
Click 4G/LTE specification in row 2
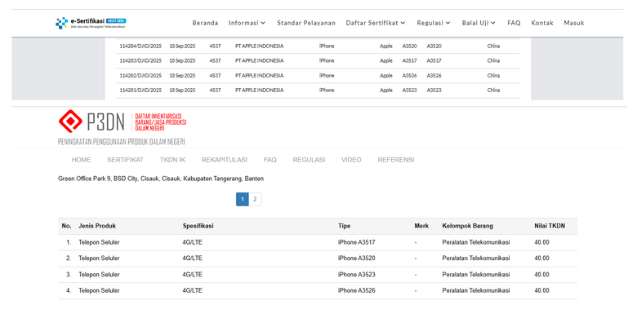193,258
